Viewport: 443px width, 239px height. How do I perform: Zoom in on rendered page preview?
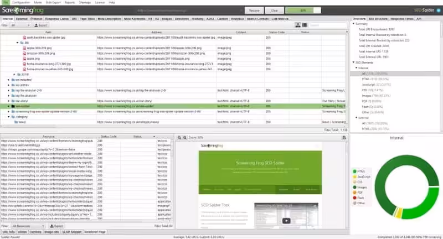tap(179, 137)
